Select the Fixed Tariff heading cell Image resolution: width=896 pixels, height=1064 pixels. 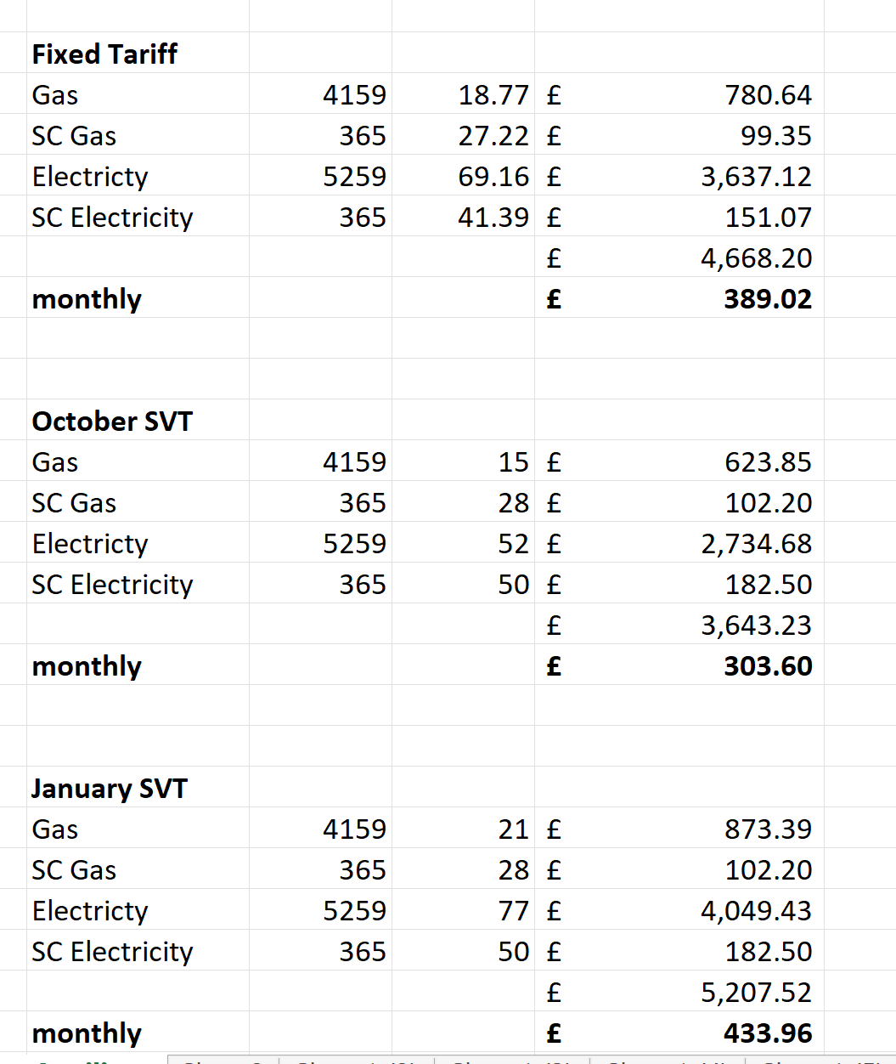(104, 54)
